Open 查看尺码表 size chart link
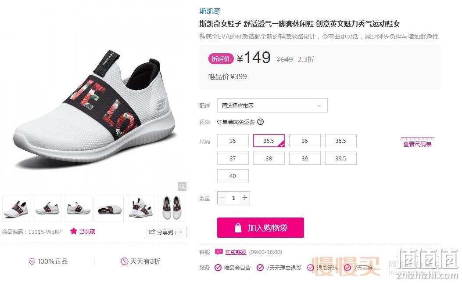Image resolution: width=462 pixels, height=283 pixels. click(x=417, y=144)
